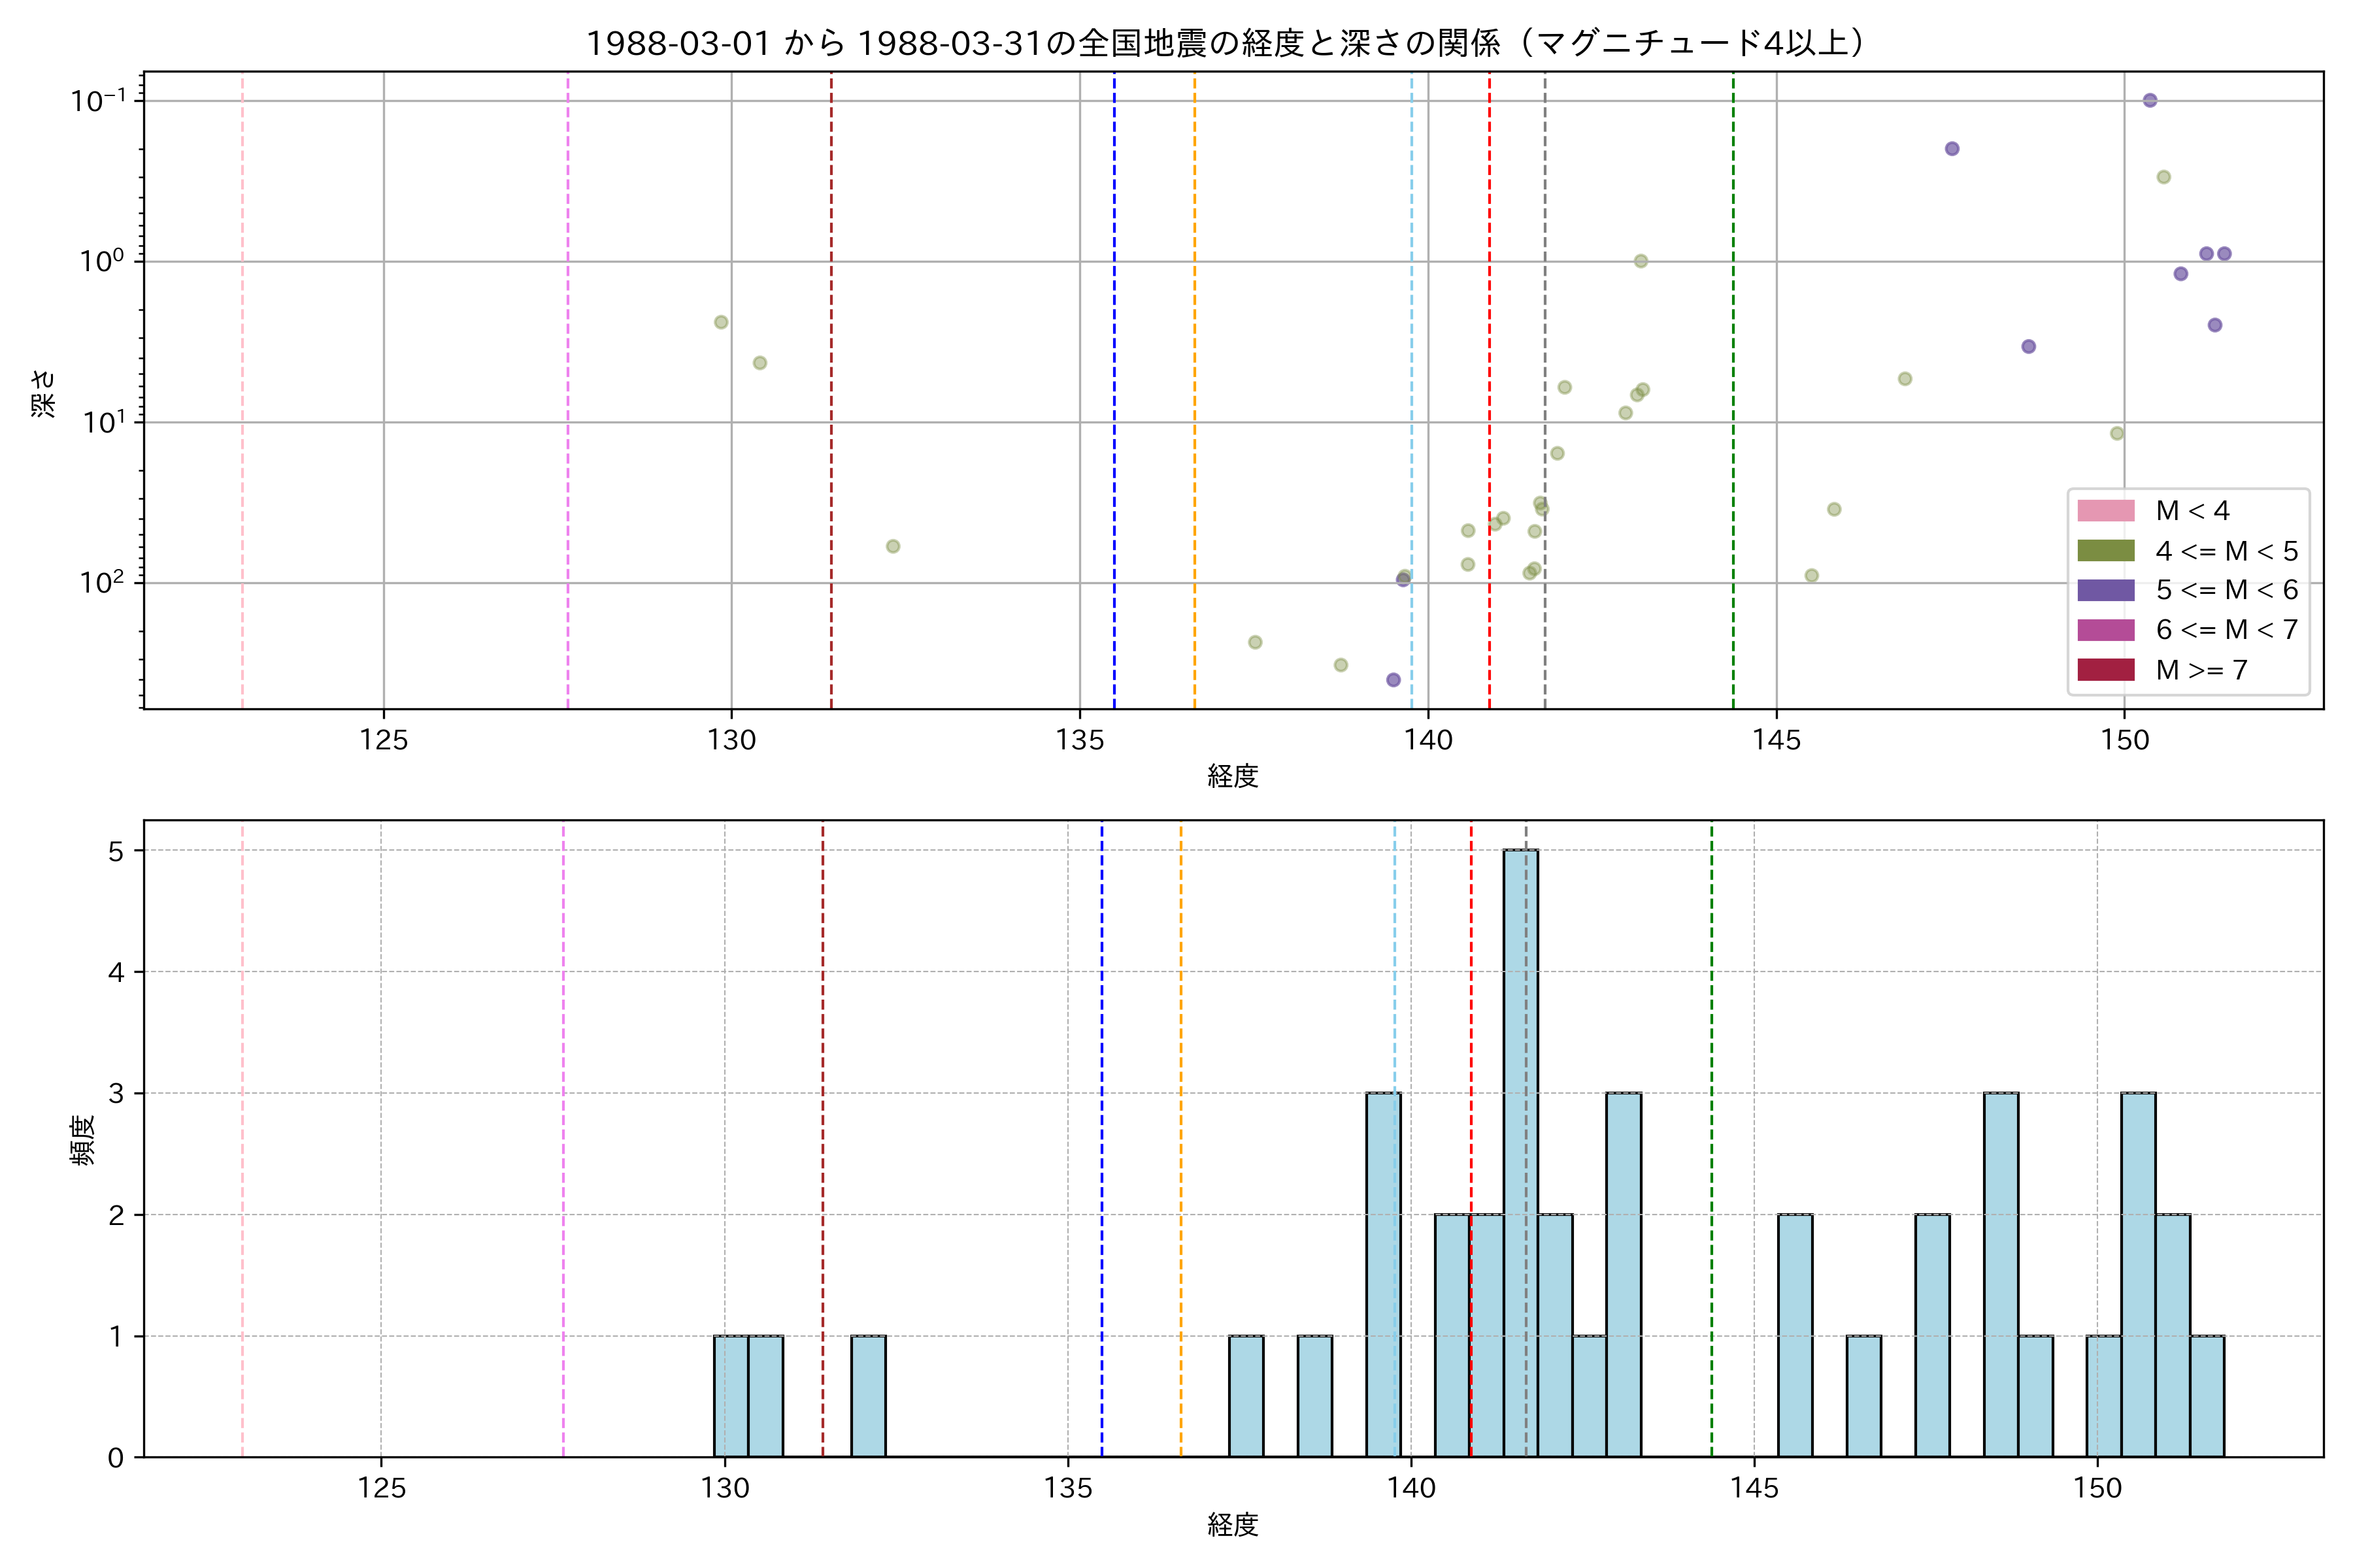The width and height of the screenshot is (2353, 1568).
Task: Click the chart title text at top
Action: click(1224, 43)
